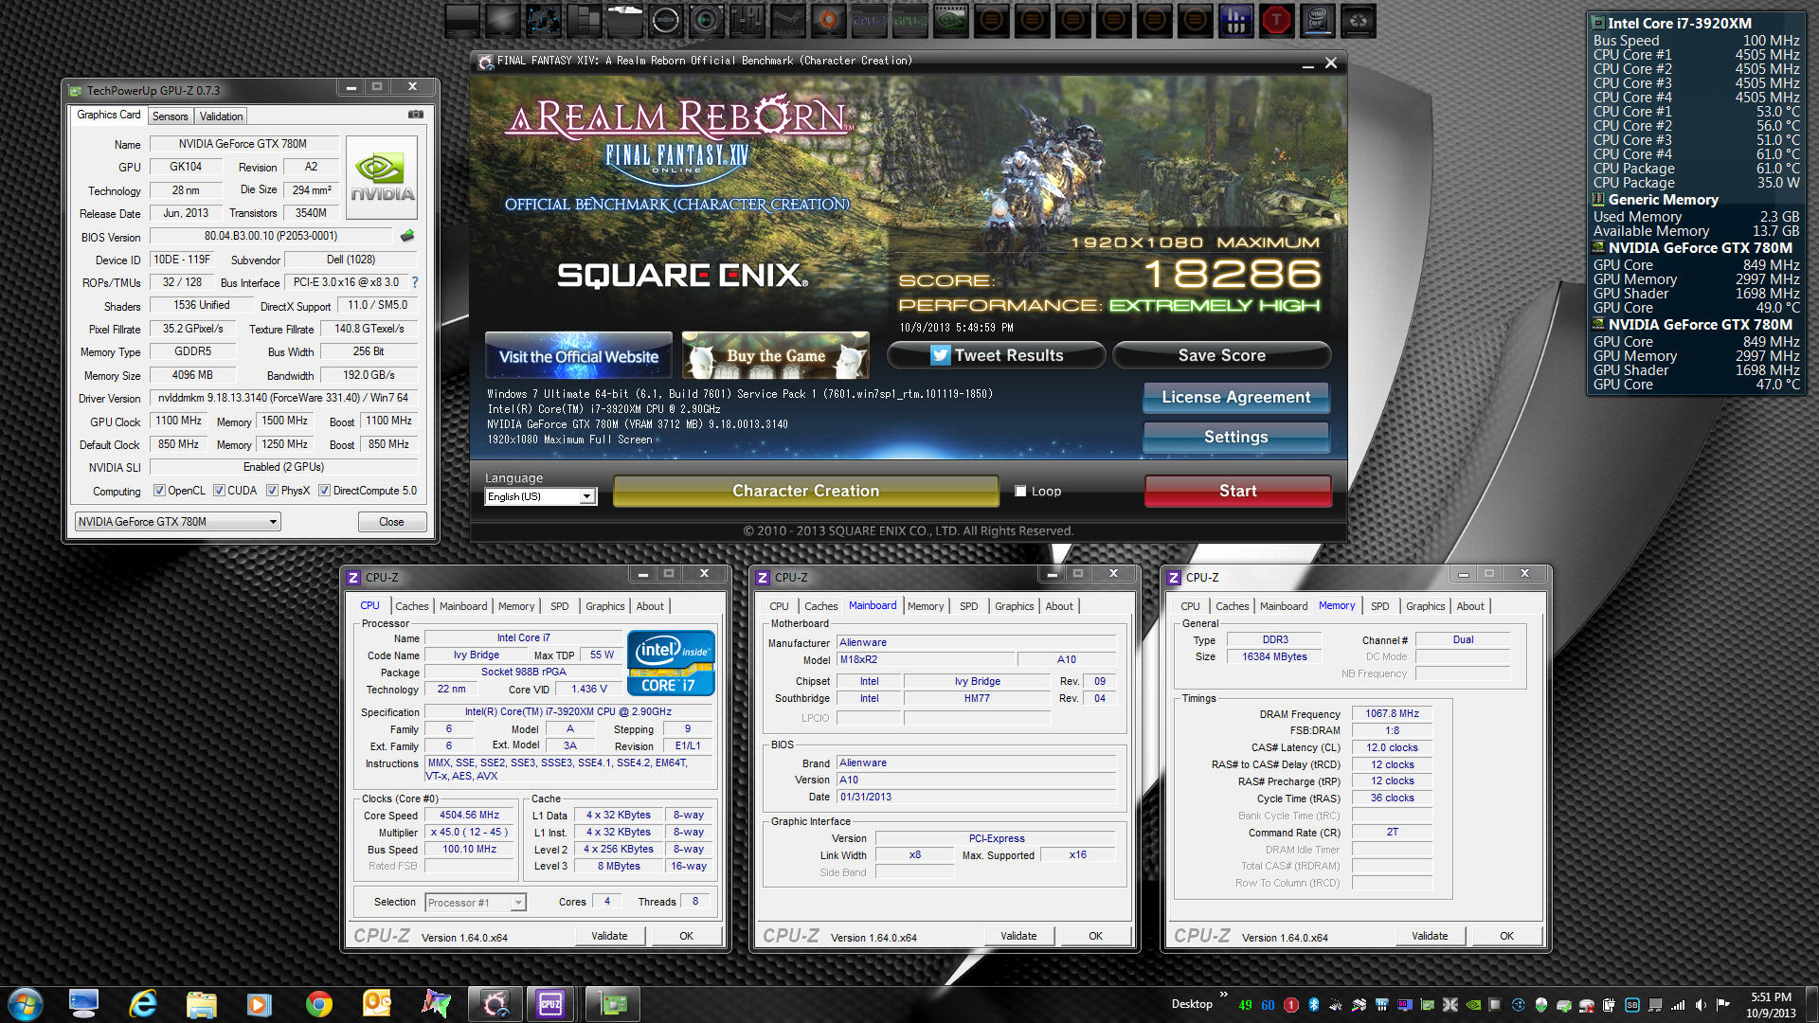The width and height of the screenshot is (1819, 1023).
Task: Enable the Loop checkbox
Action: (1020, 491)
